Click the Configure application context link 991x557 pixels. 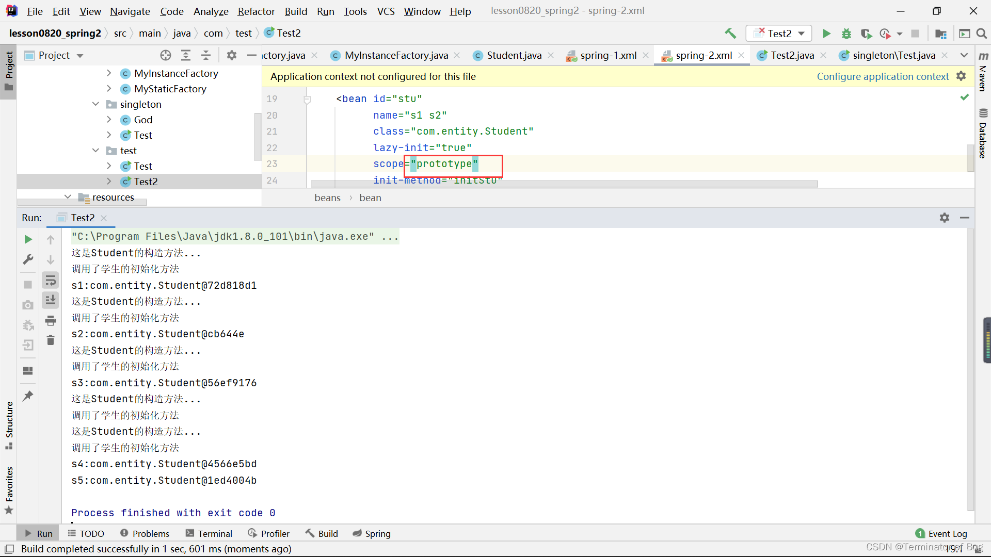[x=883, y=76]
